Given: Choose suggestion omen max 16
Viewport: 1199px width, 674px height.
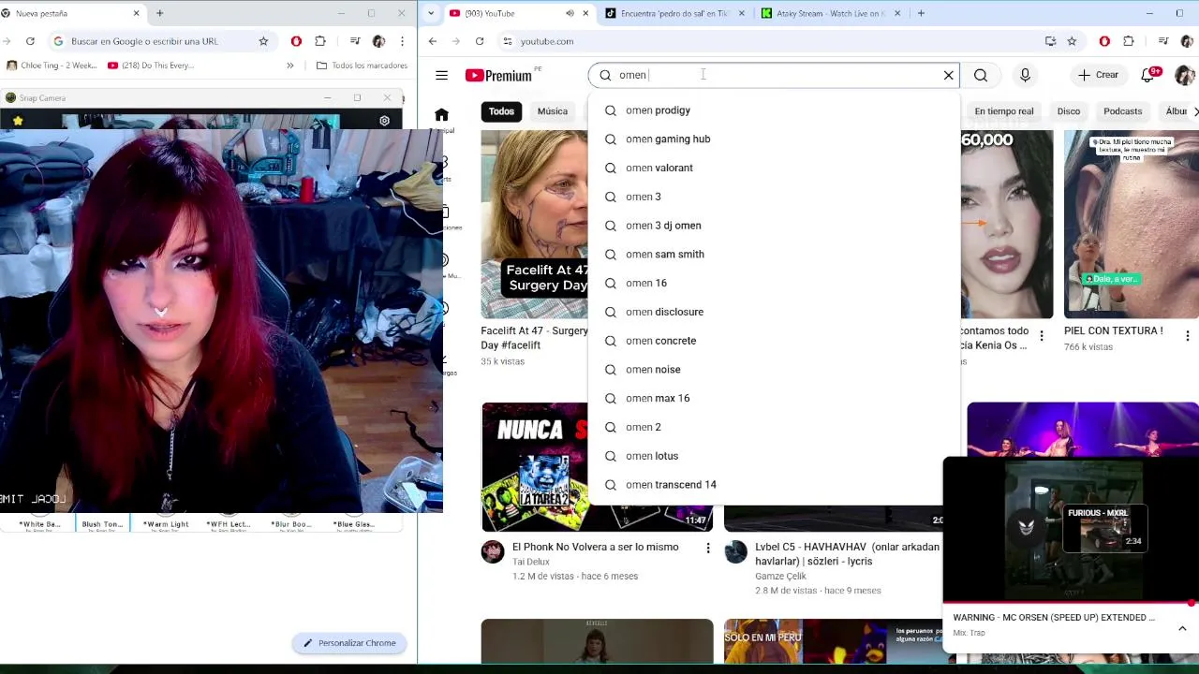Looking at the screenshot, I should 774,399.
